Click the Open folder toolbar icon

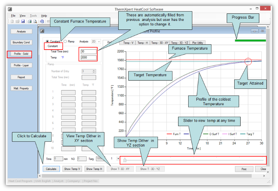(17, 21)
